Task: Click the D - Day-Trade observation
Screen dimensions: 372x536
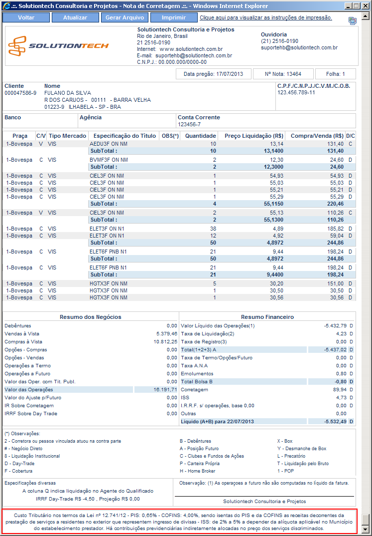Action: click(x=19, y=464)
